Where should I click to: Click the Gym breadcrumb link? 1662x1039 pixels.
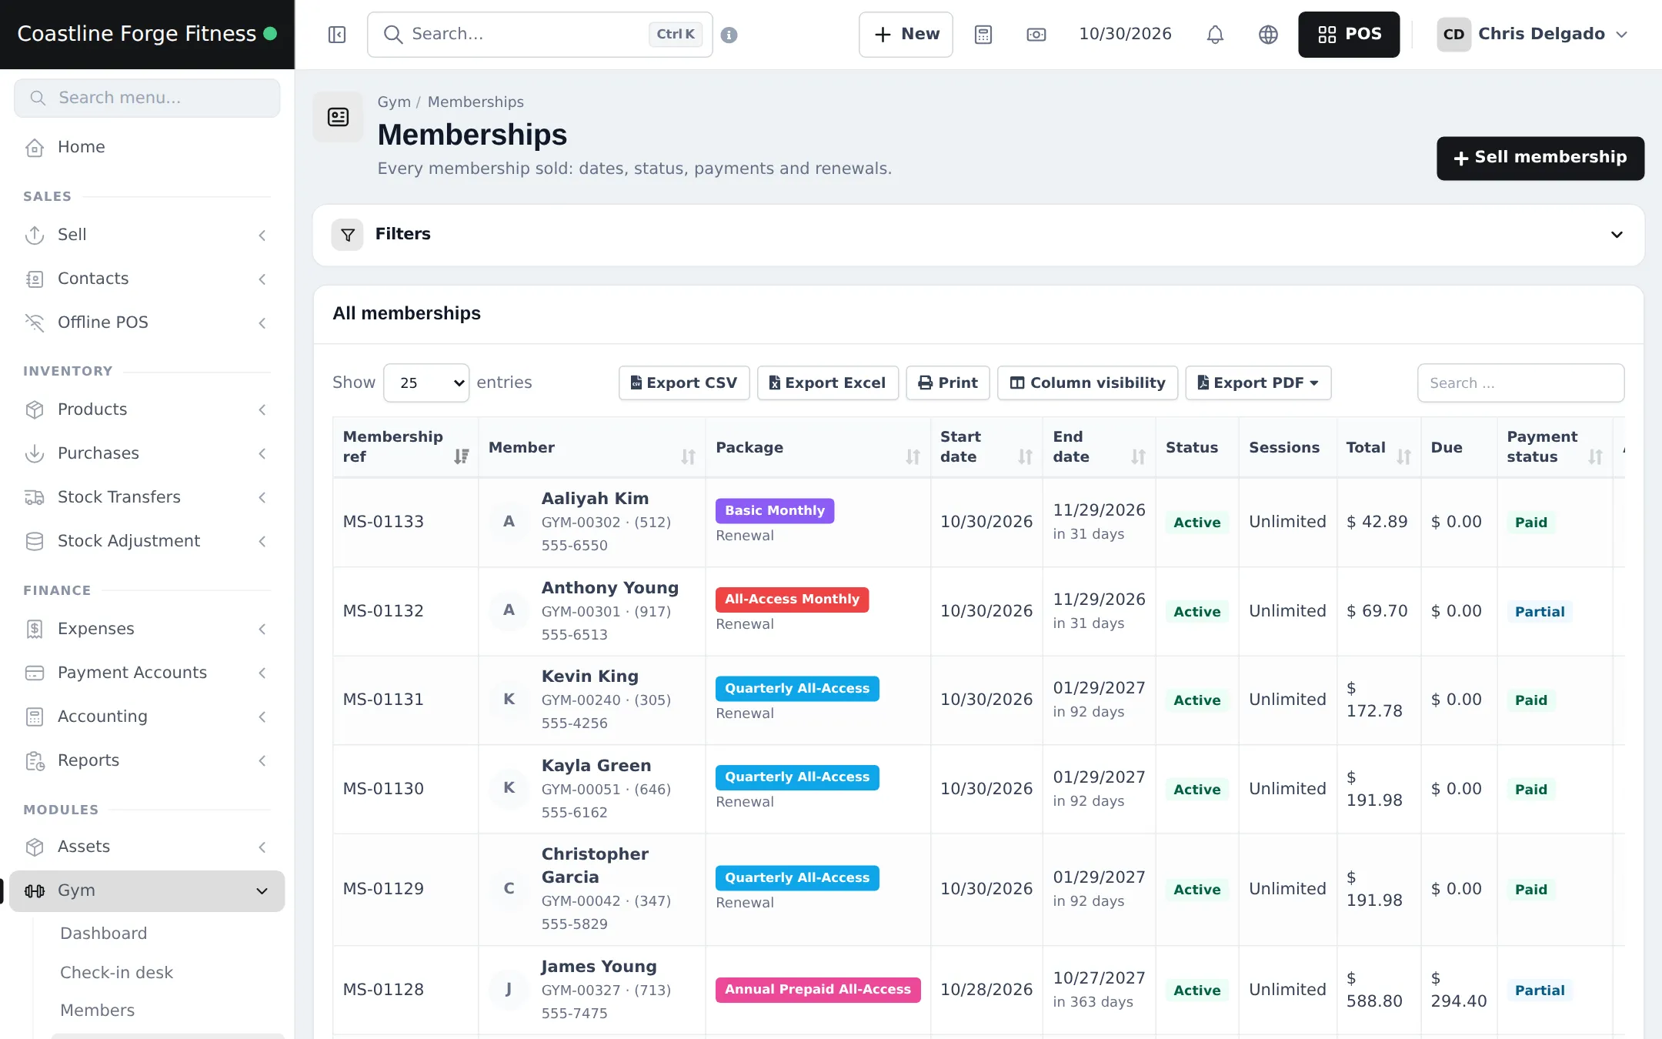[x=394, y=102]
